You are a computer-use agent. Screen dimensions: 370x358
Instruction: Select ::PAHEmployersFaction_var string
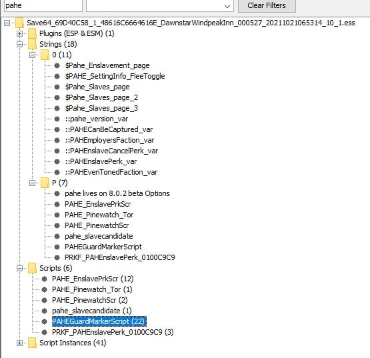pos(109,140)
